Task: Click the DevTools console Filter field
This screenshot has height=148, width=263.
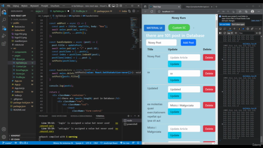Action: (x=247, y=33)
